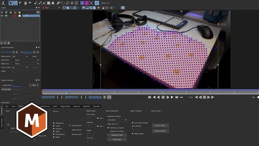Toggle the Auto Smoothness checkbox

click(133, 123)
